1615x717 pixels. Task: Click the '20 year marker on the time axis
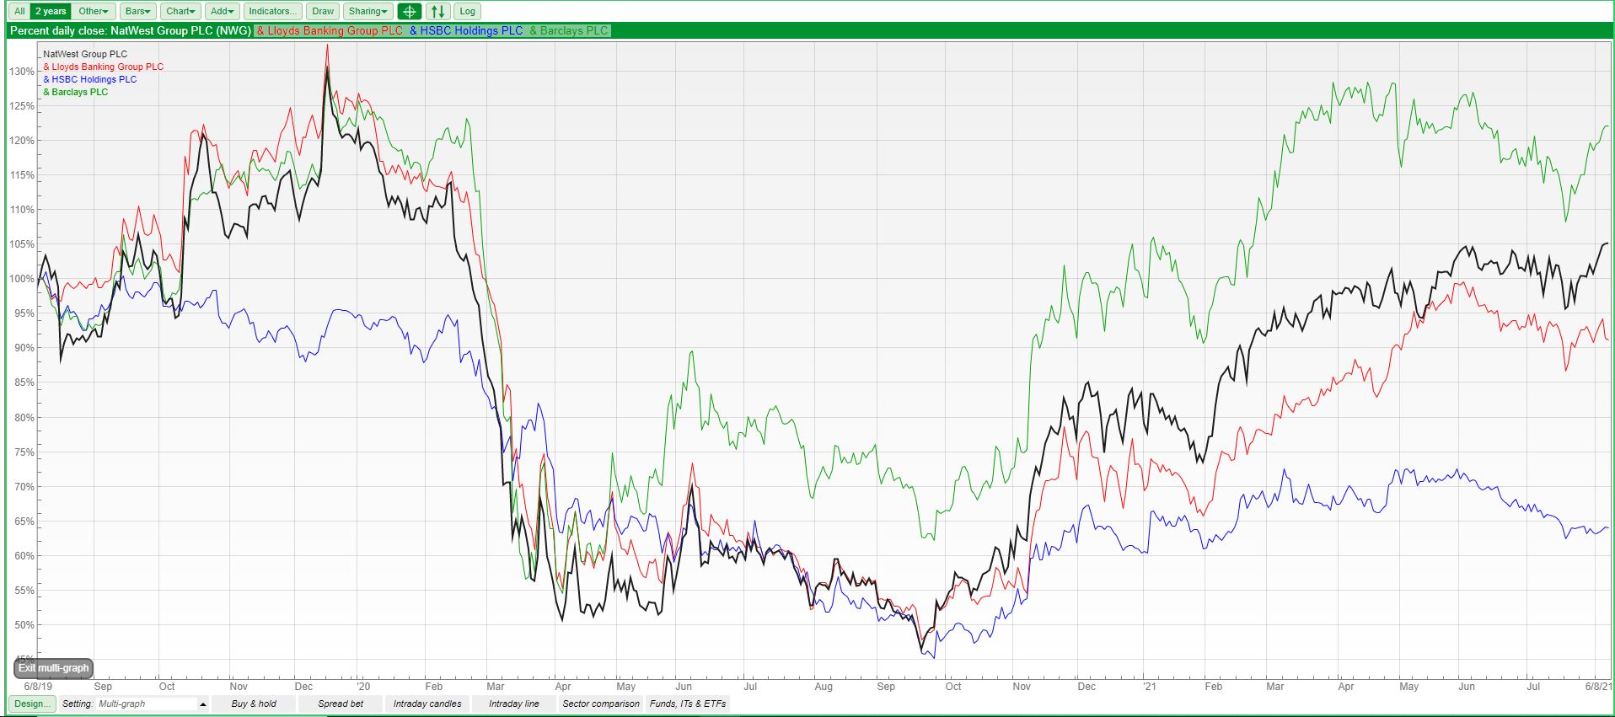coord(363,687)
